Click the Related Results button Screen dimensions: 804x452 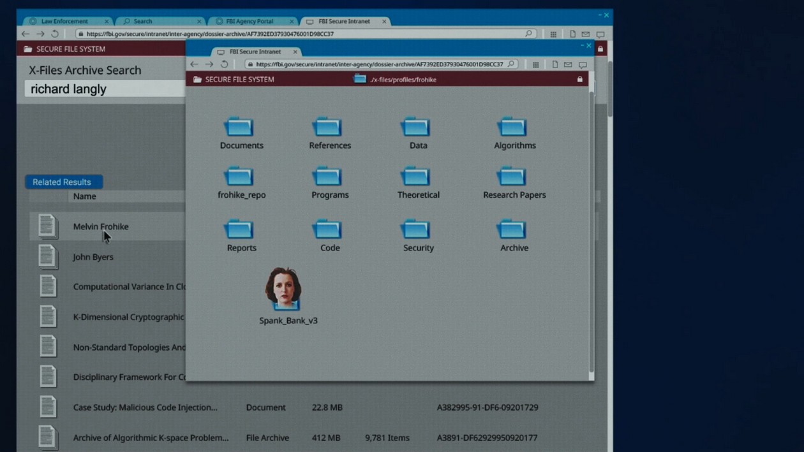pos(64,182)
